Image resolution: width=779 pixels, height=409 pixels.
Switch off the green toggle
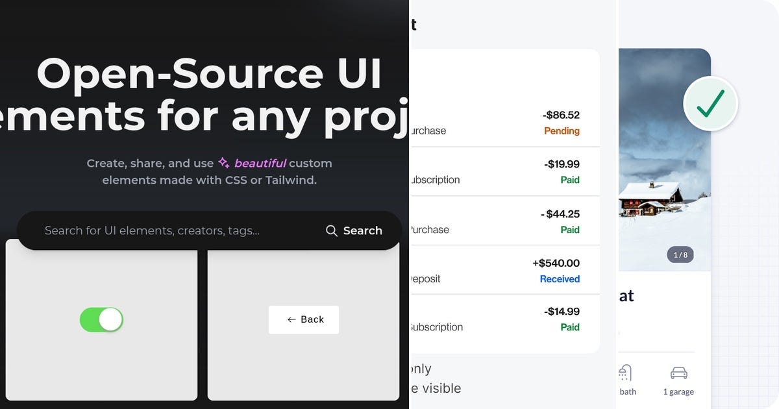coord(101,319)
